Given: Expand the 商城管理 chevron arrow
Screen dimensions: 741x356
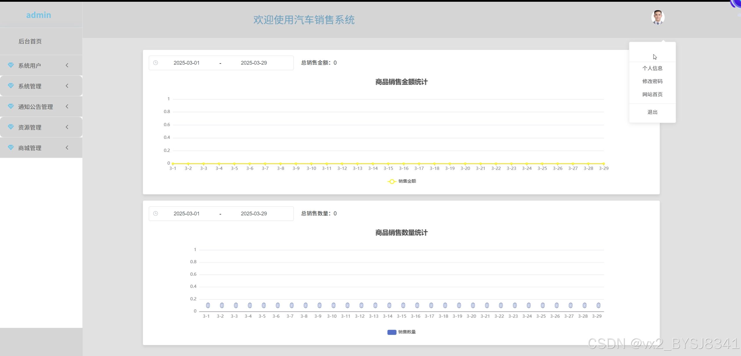Looking at the screenshot, I should pyautogui.click(x=67, y=148).
